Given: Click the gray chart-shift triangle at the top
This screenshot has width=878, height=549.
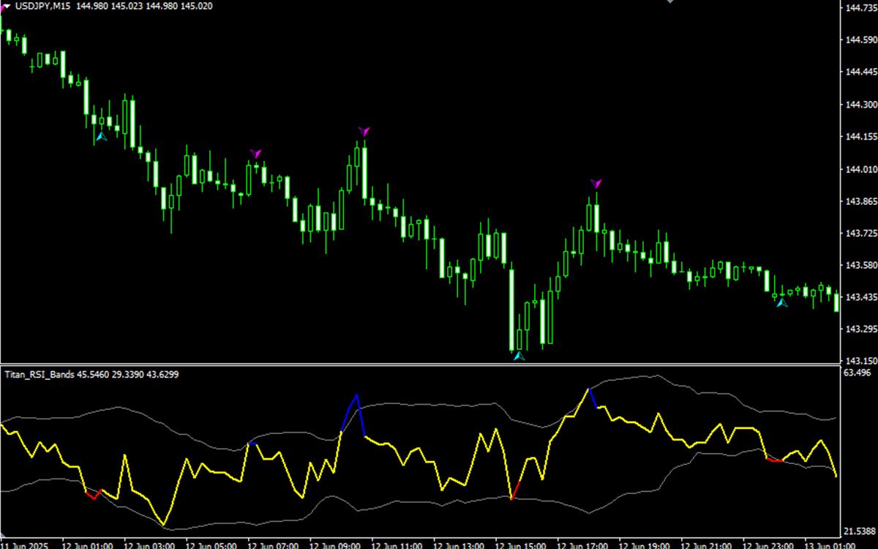Looking at the screenshot, I should click(x=670, y=3).
